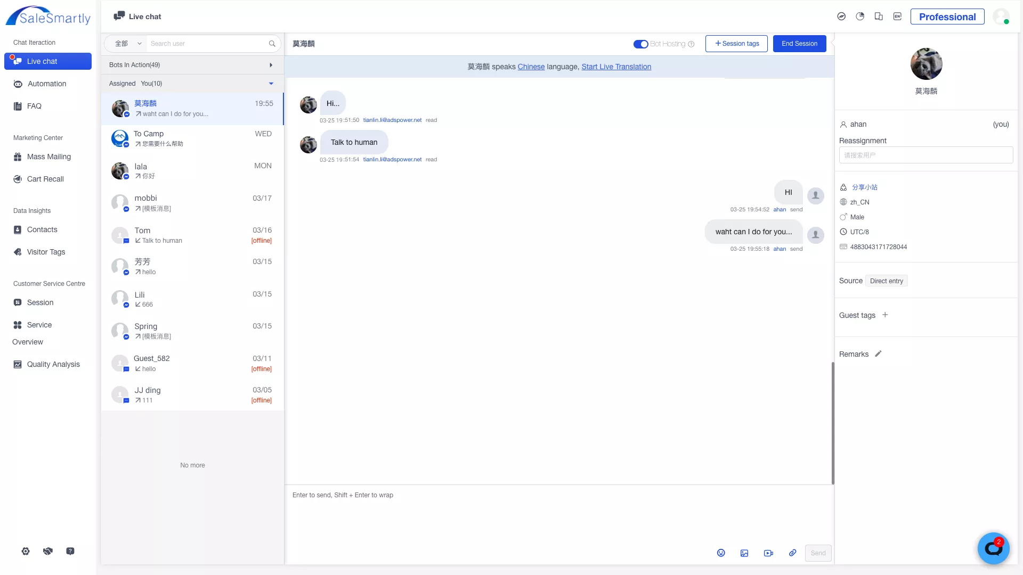
Task: Collapse the Assigned You(10) group
Action: pyautogui.click(x=192, y=84)
